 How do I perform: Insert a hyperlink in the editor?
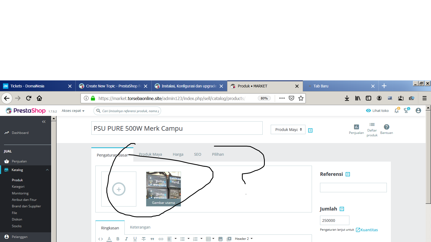pyautogui.click(x=161, y=239)
